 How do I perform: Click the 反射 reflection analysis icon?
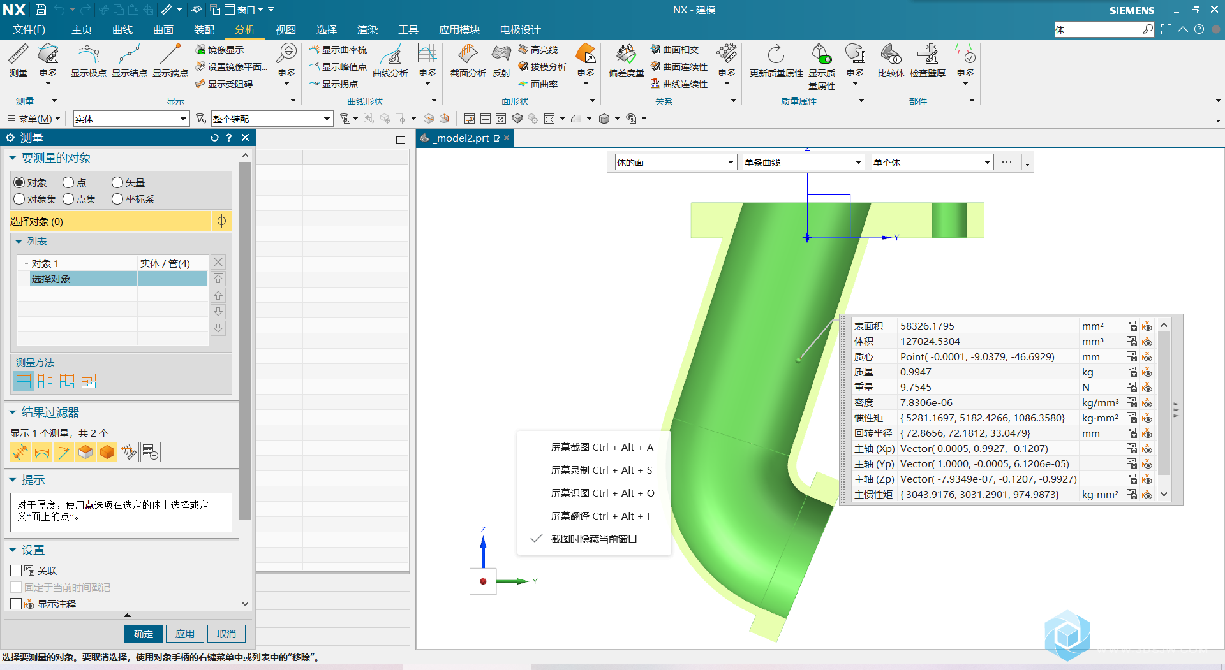(x=501, y=61)
